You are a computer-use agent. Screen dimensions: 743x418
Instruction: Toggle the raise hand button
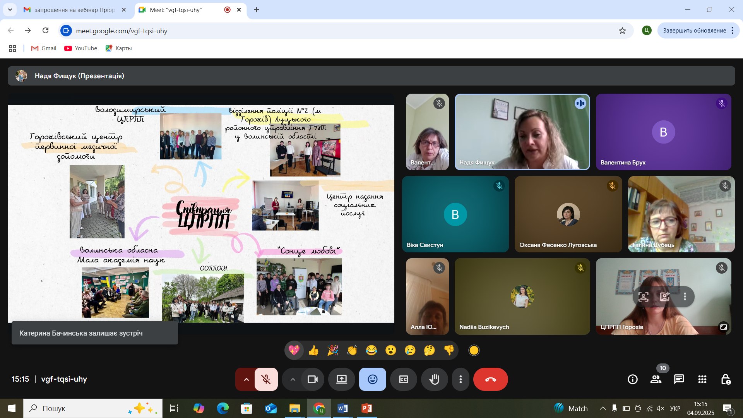coord(435,379)
